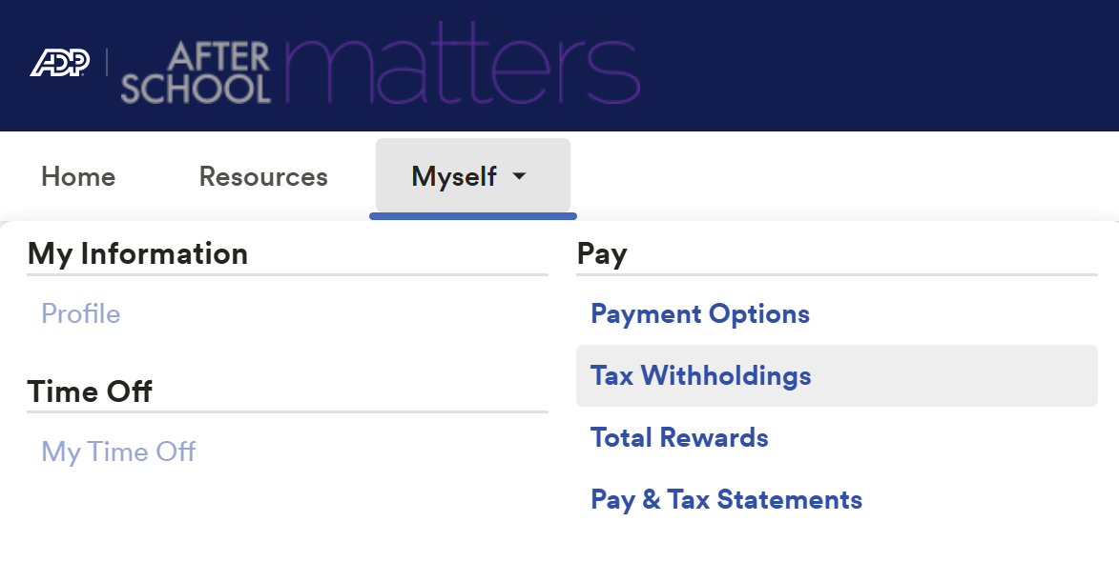Switch to the Resources tab
Screen dimensions: 1119x562
click(263, 177)
